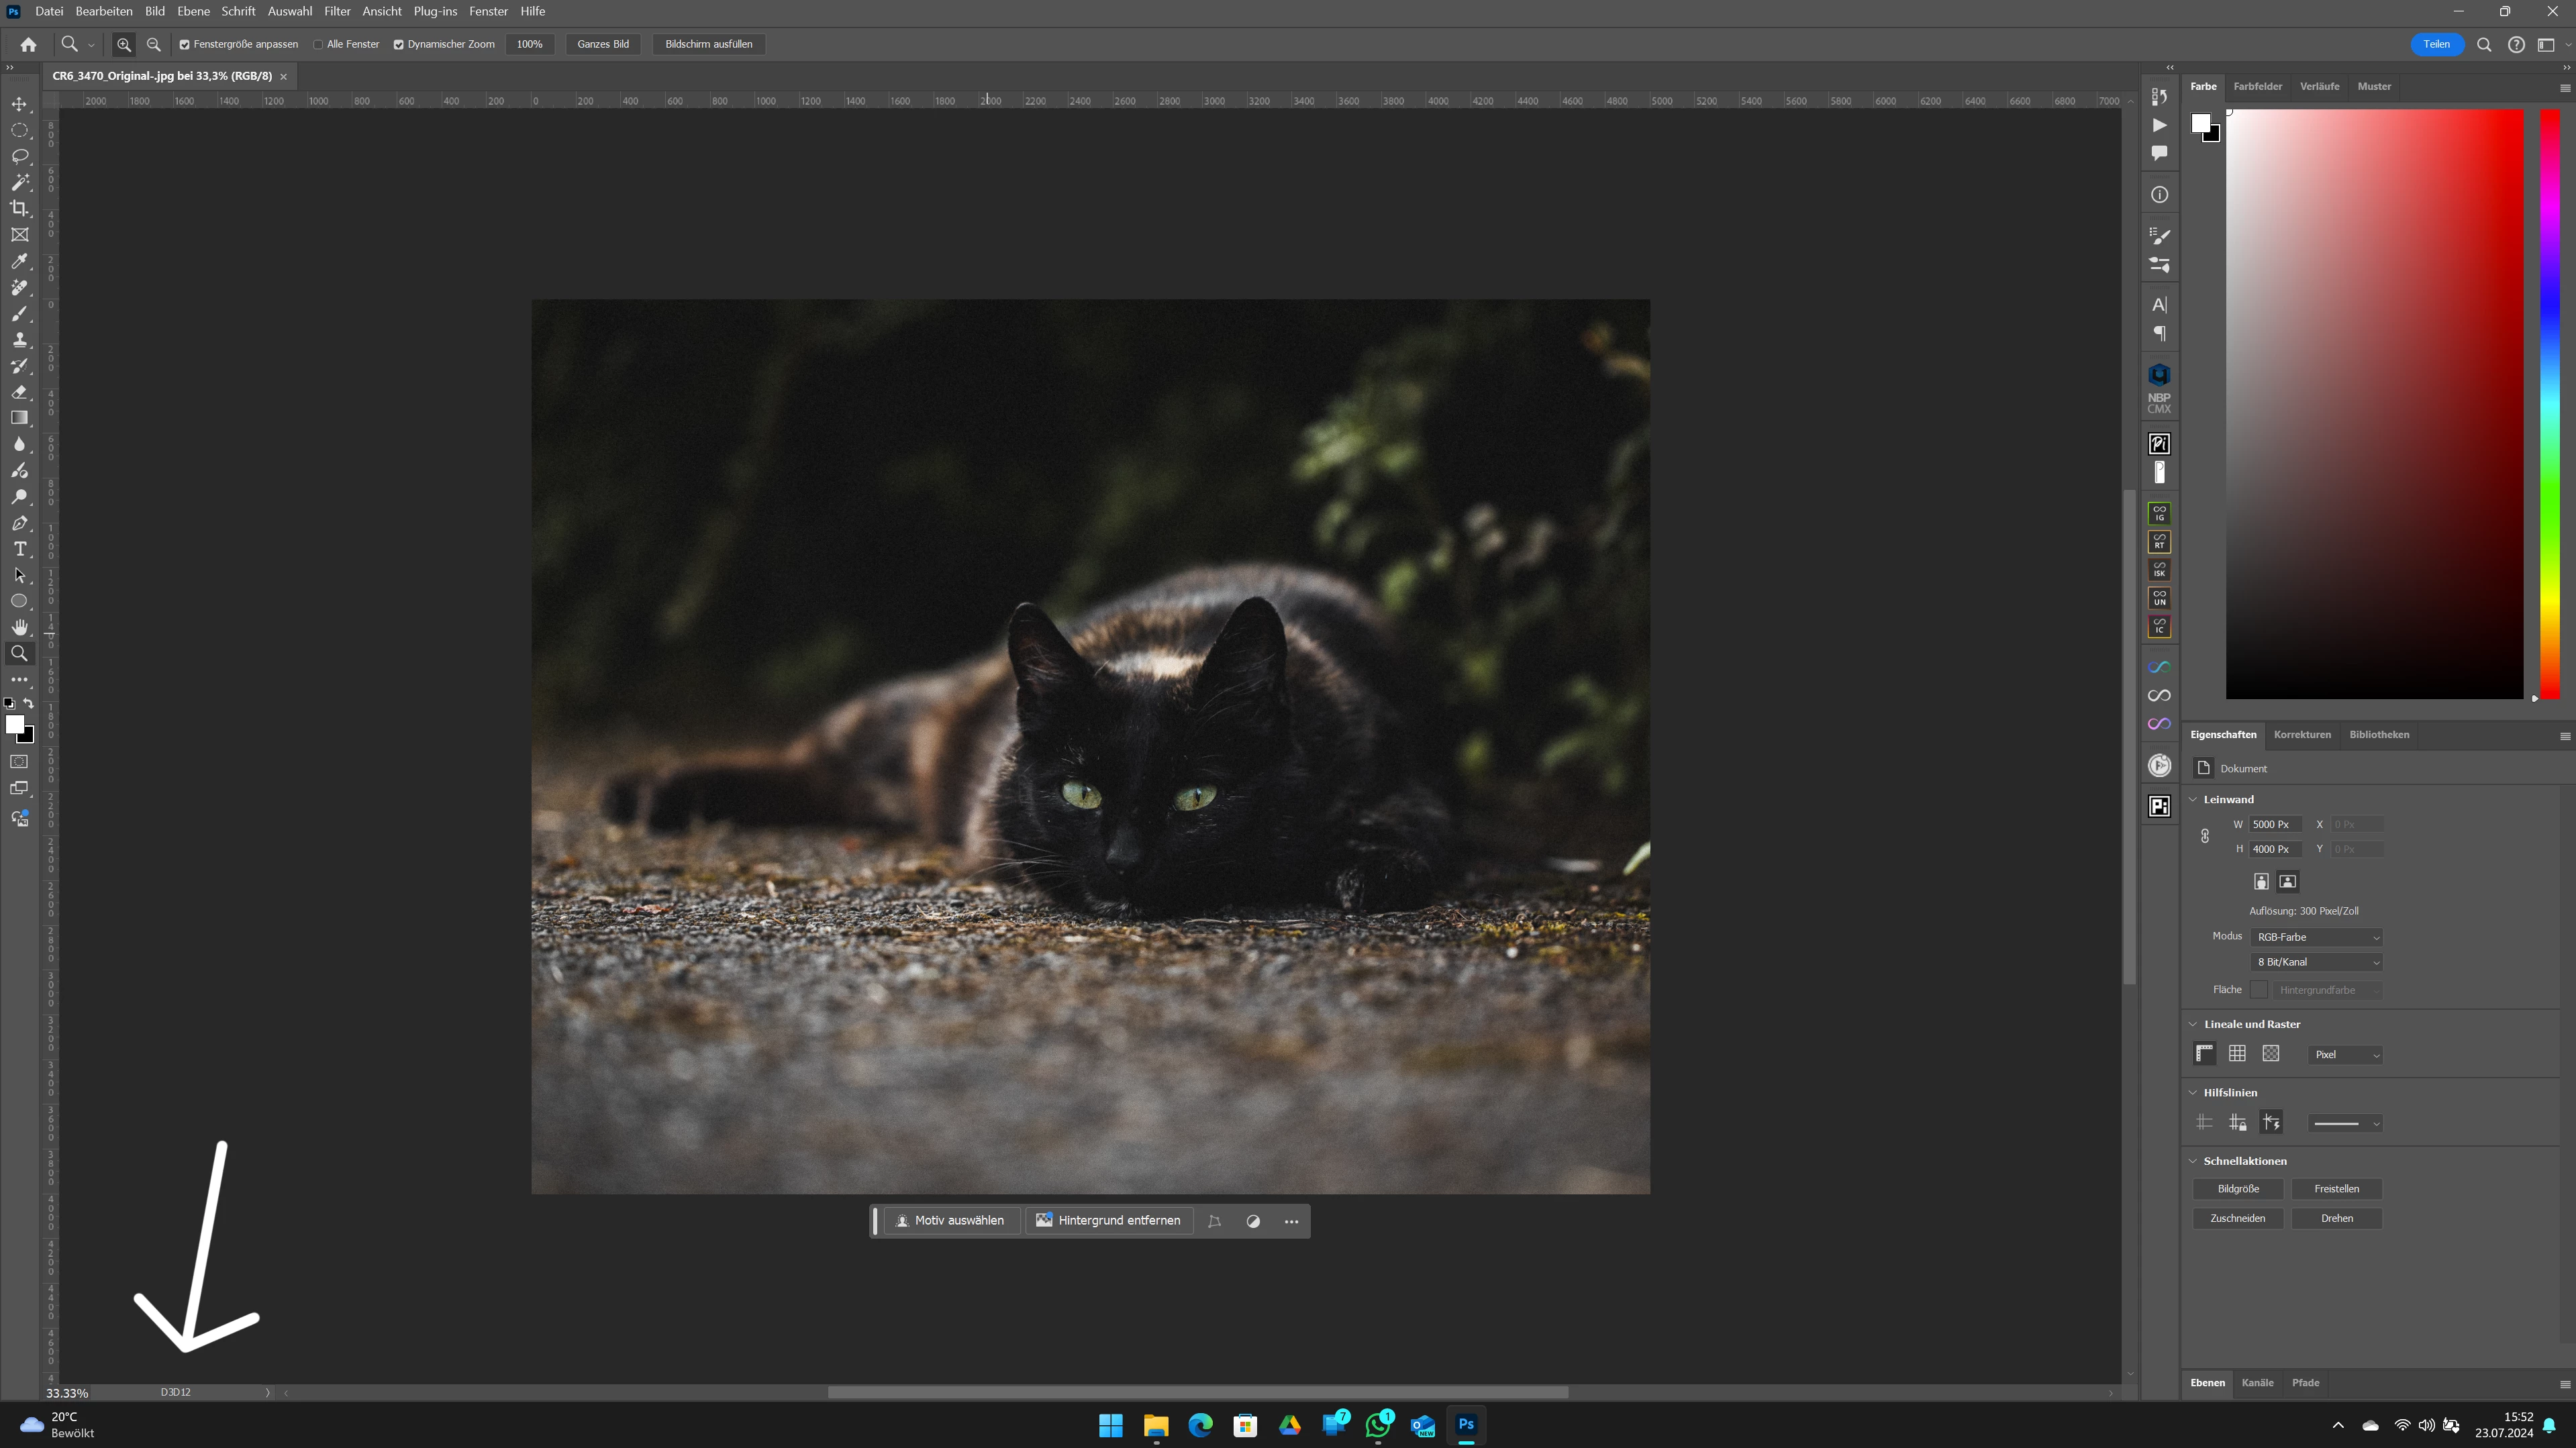Select the Type tool

[x=19, y=549]
